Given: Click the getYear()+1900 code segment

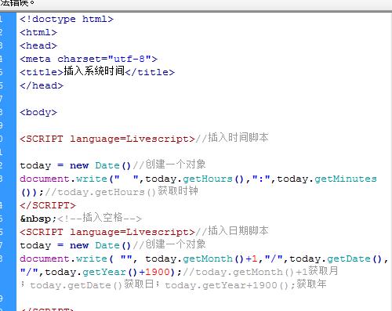Looking at the screenshot, I should pyautogui.click(x=126, y=272).
